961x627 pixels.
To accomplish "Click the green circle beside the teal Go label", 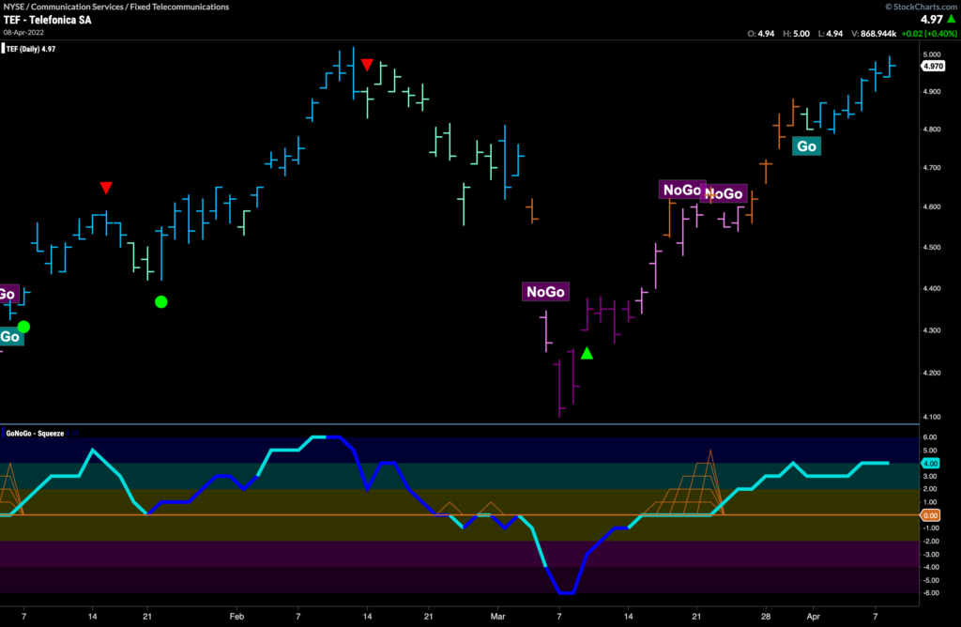I will tap(23, 327).
